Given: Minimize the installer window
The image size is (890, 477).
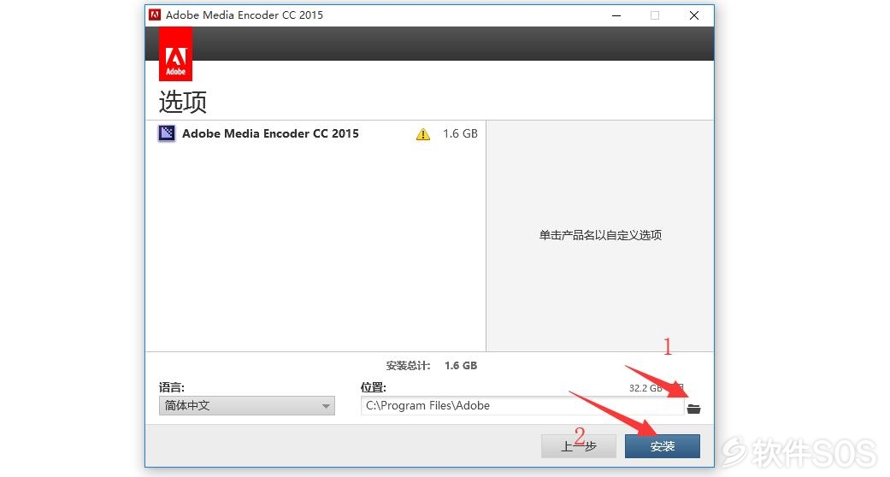Looking at the screenshot, I should pos(616,15).
